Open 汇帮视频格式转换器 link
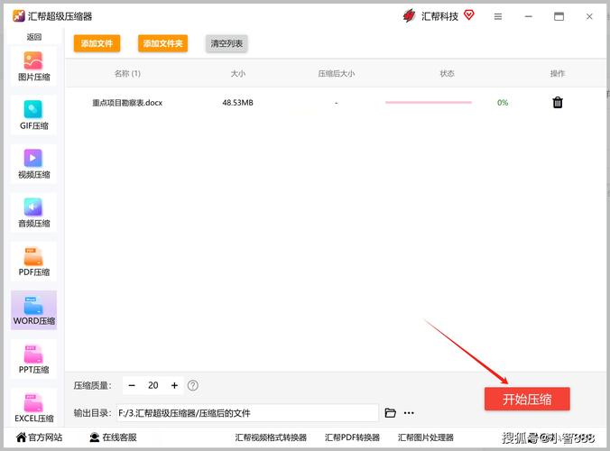 271,437
